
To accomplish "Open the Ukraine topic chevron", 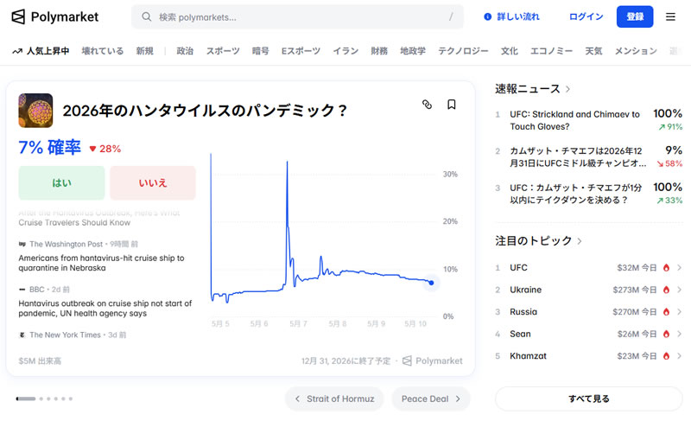I will click(x=679, y=290).
